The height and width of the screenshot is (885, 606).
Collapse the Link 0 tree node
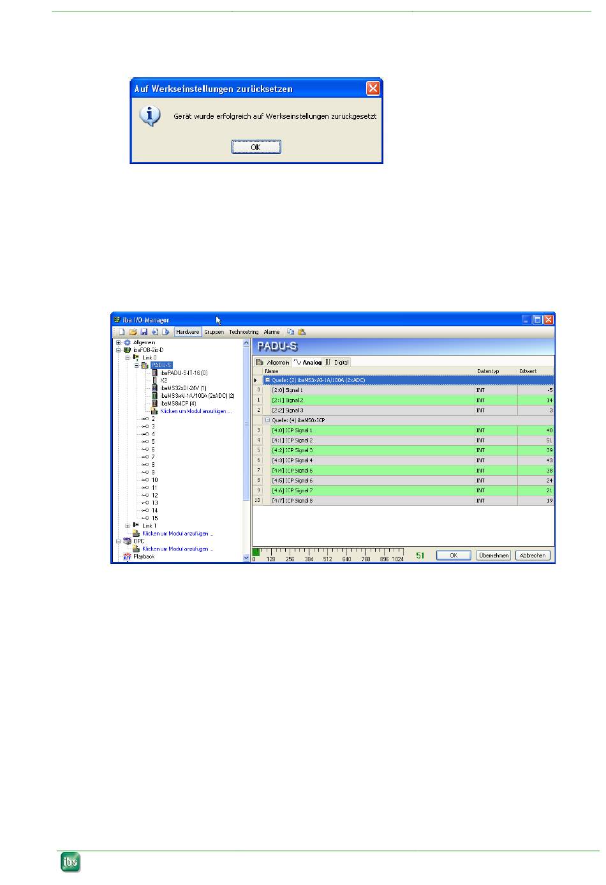pos(128,358)
